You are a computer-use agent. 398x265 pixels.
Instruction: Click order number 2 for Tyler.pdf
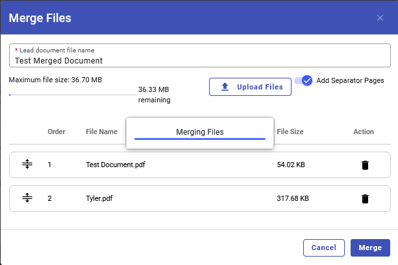pyautogui.click(x=49, y=198)
